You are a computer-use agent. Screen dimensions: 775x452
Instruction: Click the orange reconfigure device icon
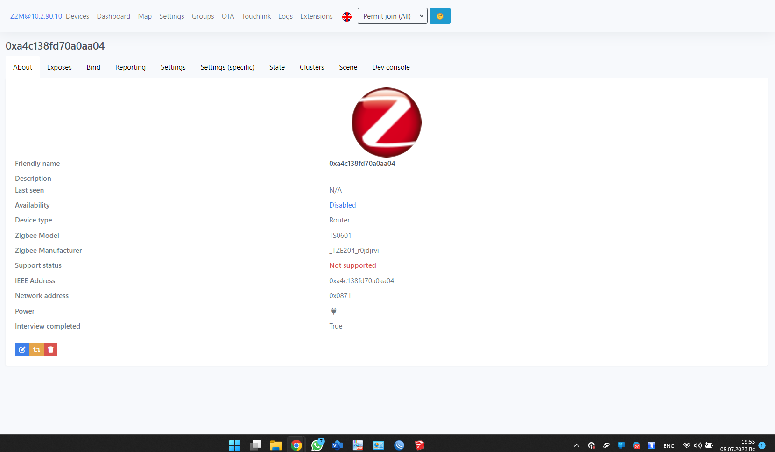(36, 349)
